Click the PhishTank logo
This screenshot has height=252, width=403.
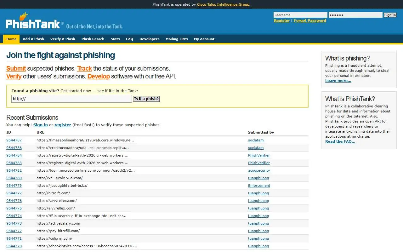tap(34, 21)
